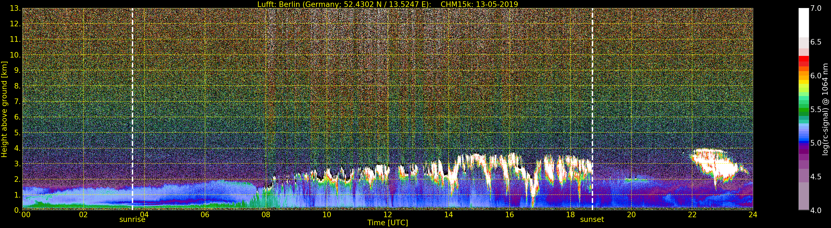Click the 20 tick on the time axis

coord(631,215)
